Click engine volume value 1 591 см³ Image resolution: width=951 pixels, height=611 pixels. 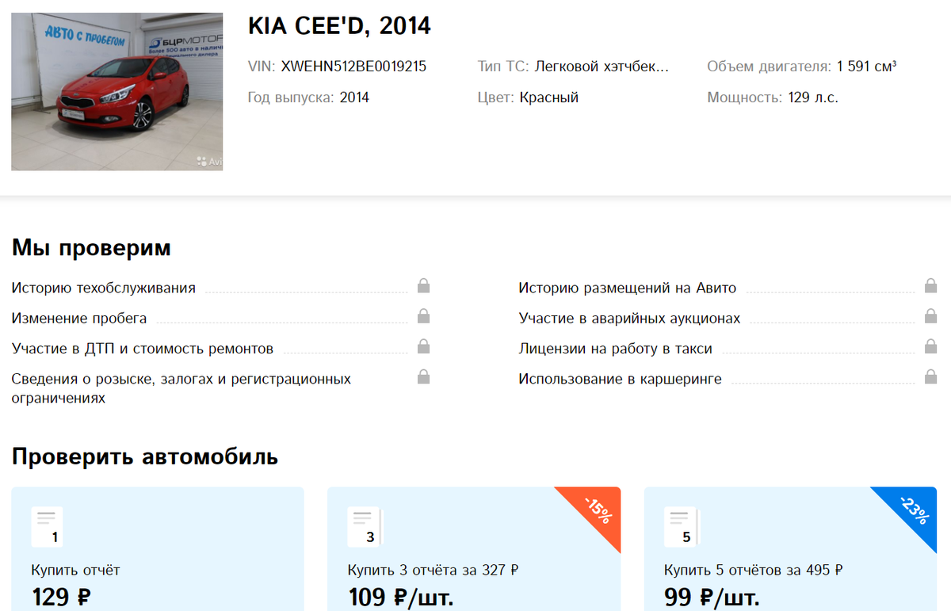point(867,67)
